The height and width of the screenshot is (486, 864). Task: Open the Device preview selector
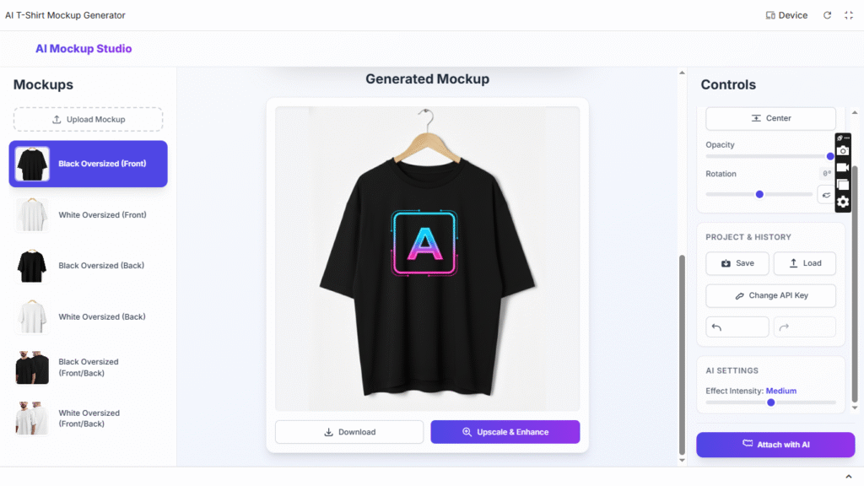tap(786, 15)
